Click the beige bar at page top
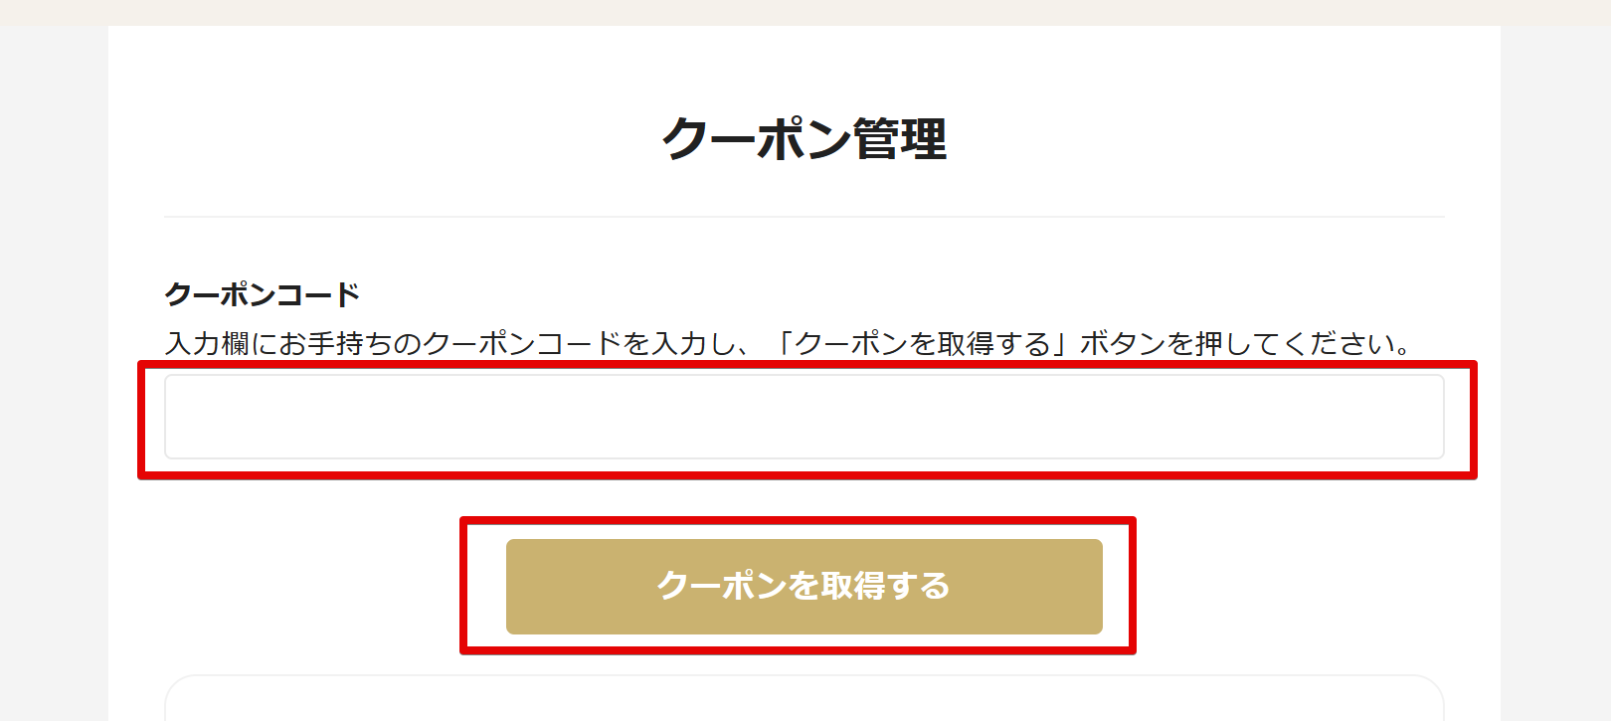This screenshot has height=721, width=1611. pos(805,12)
